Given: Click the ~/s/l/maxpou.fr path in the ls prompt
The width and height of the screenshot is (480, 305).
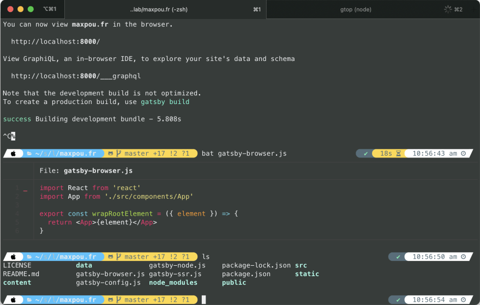Looking at the screenshot, I should click(x=65, y=257).
